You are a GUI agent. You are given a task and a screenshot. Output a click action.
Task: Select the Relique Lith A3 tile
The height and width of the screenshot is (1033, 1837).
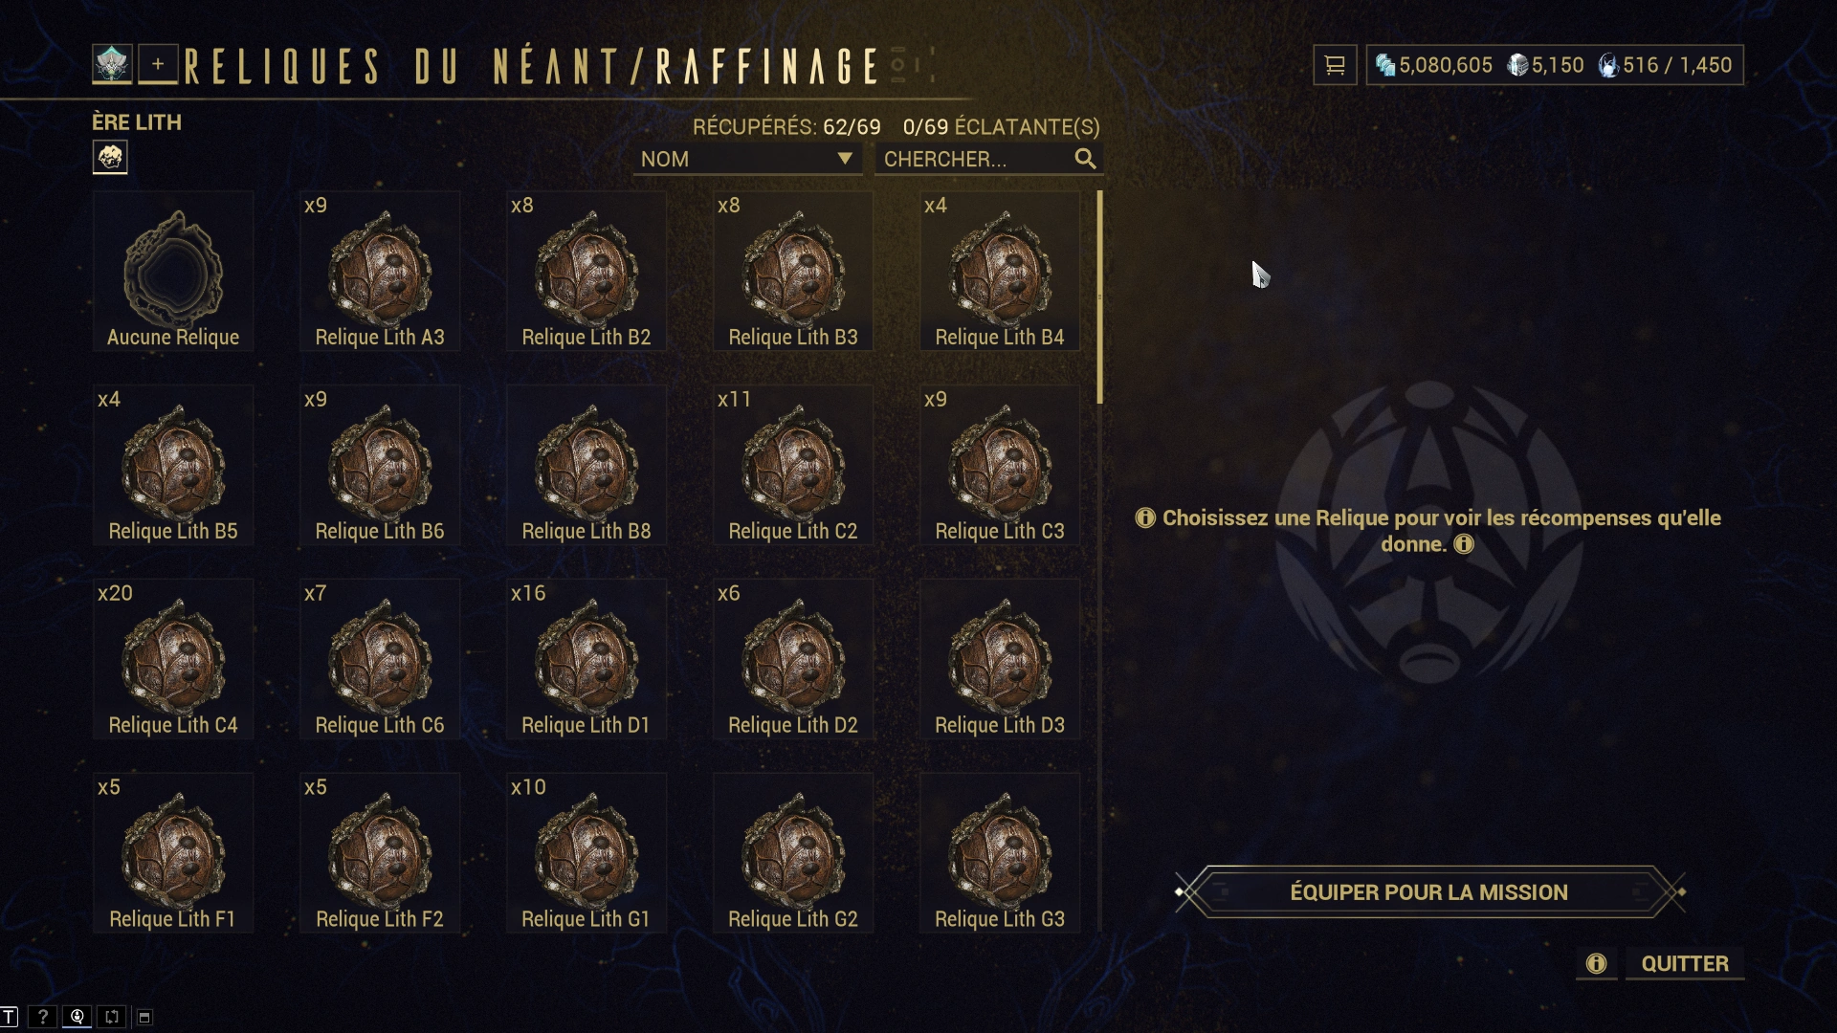tap(380, 271)
